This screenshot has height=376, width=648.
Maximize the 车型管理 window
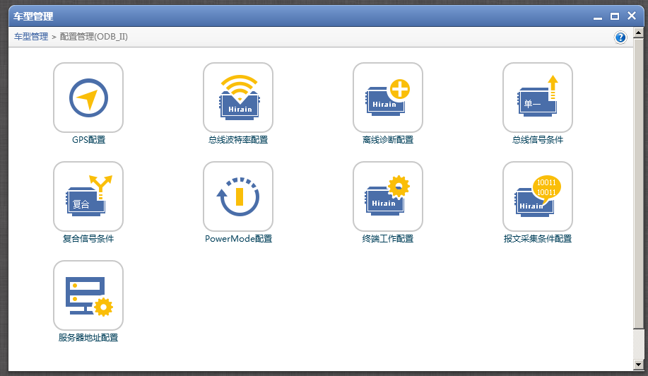click(615, 16)
